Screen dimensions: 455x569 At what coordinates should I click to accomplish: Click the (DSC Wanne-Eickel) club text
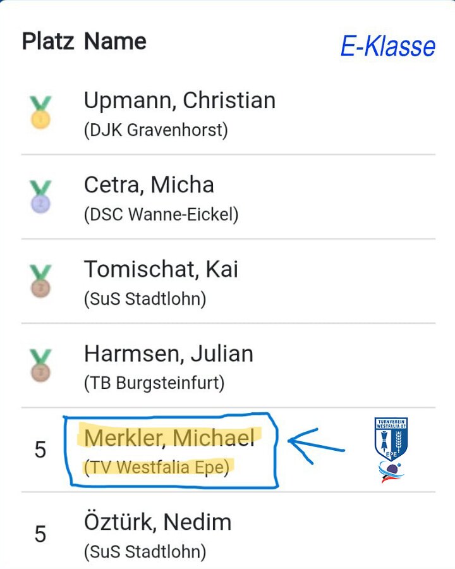(x=161, y=214)
